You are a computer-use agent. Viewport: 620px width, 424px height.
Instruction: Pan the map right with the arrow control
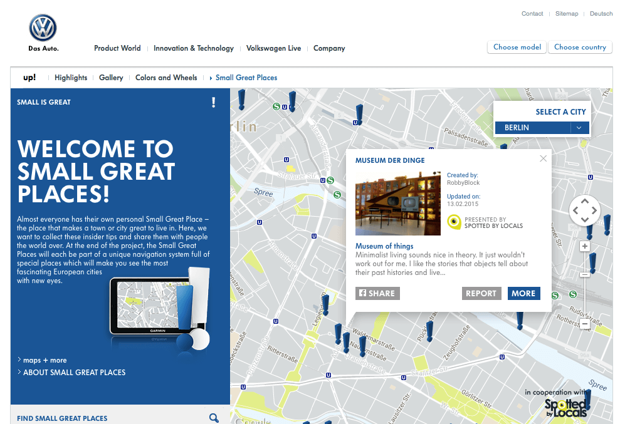[594, 210]
